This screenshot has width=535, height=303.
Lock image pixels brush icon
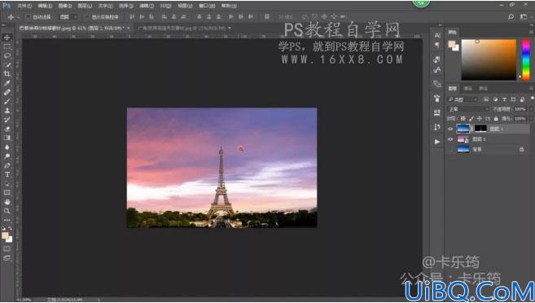click(x=471, y=118)
